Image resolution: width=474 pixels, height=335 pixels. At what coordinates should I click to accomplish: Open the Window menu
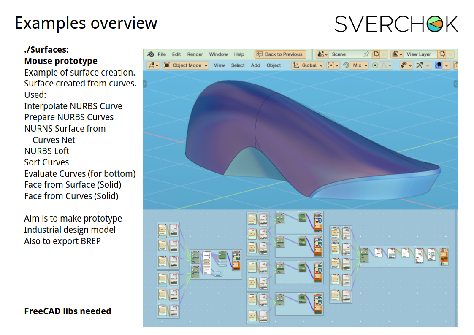click(x=218, y=54)
